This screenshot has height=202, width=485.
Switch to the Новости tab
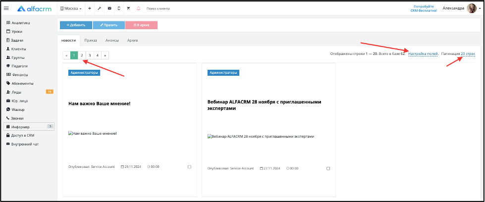69,41
